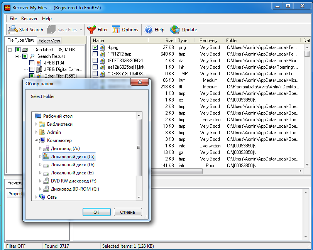Screen dimensions: 313x250
Task: Open the Recover menu
Action: 29,19
